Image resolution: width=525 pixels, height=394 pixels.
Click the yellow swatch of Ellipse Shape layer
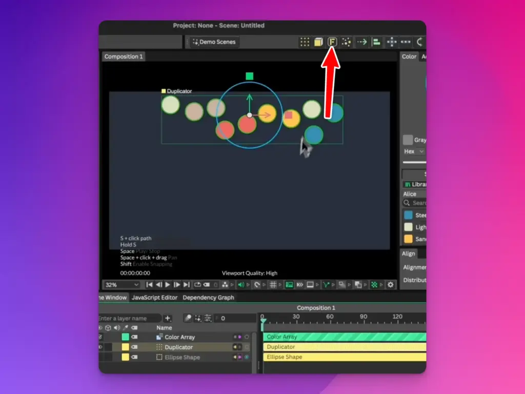pyautogui.click(x=125, y=357)
